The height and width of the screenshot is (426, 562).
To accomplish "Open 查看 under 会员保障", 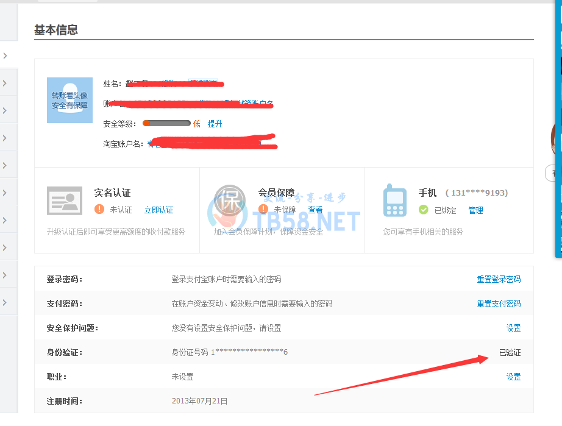I will 315,210.
